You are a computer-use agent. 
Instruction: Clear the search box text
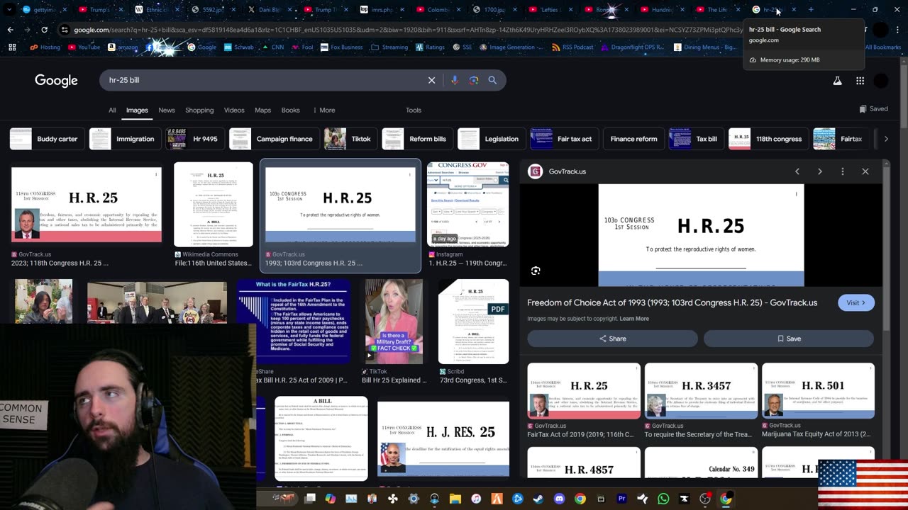click(431, 80)
